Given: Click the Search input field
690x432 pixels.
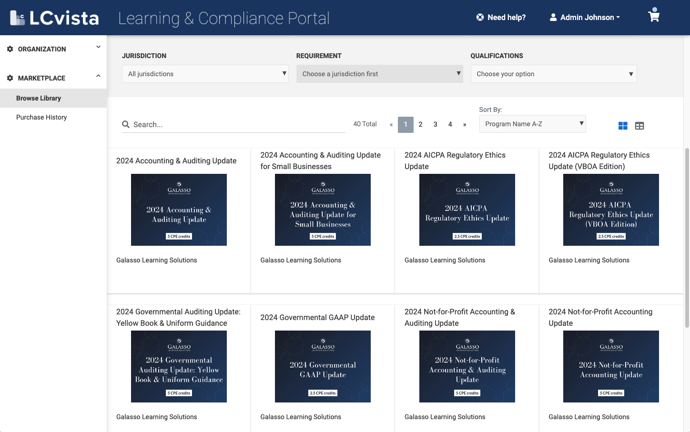Looking at the screenshot, I should pyautogui.click(x=238, y=124).
